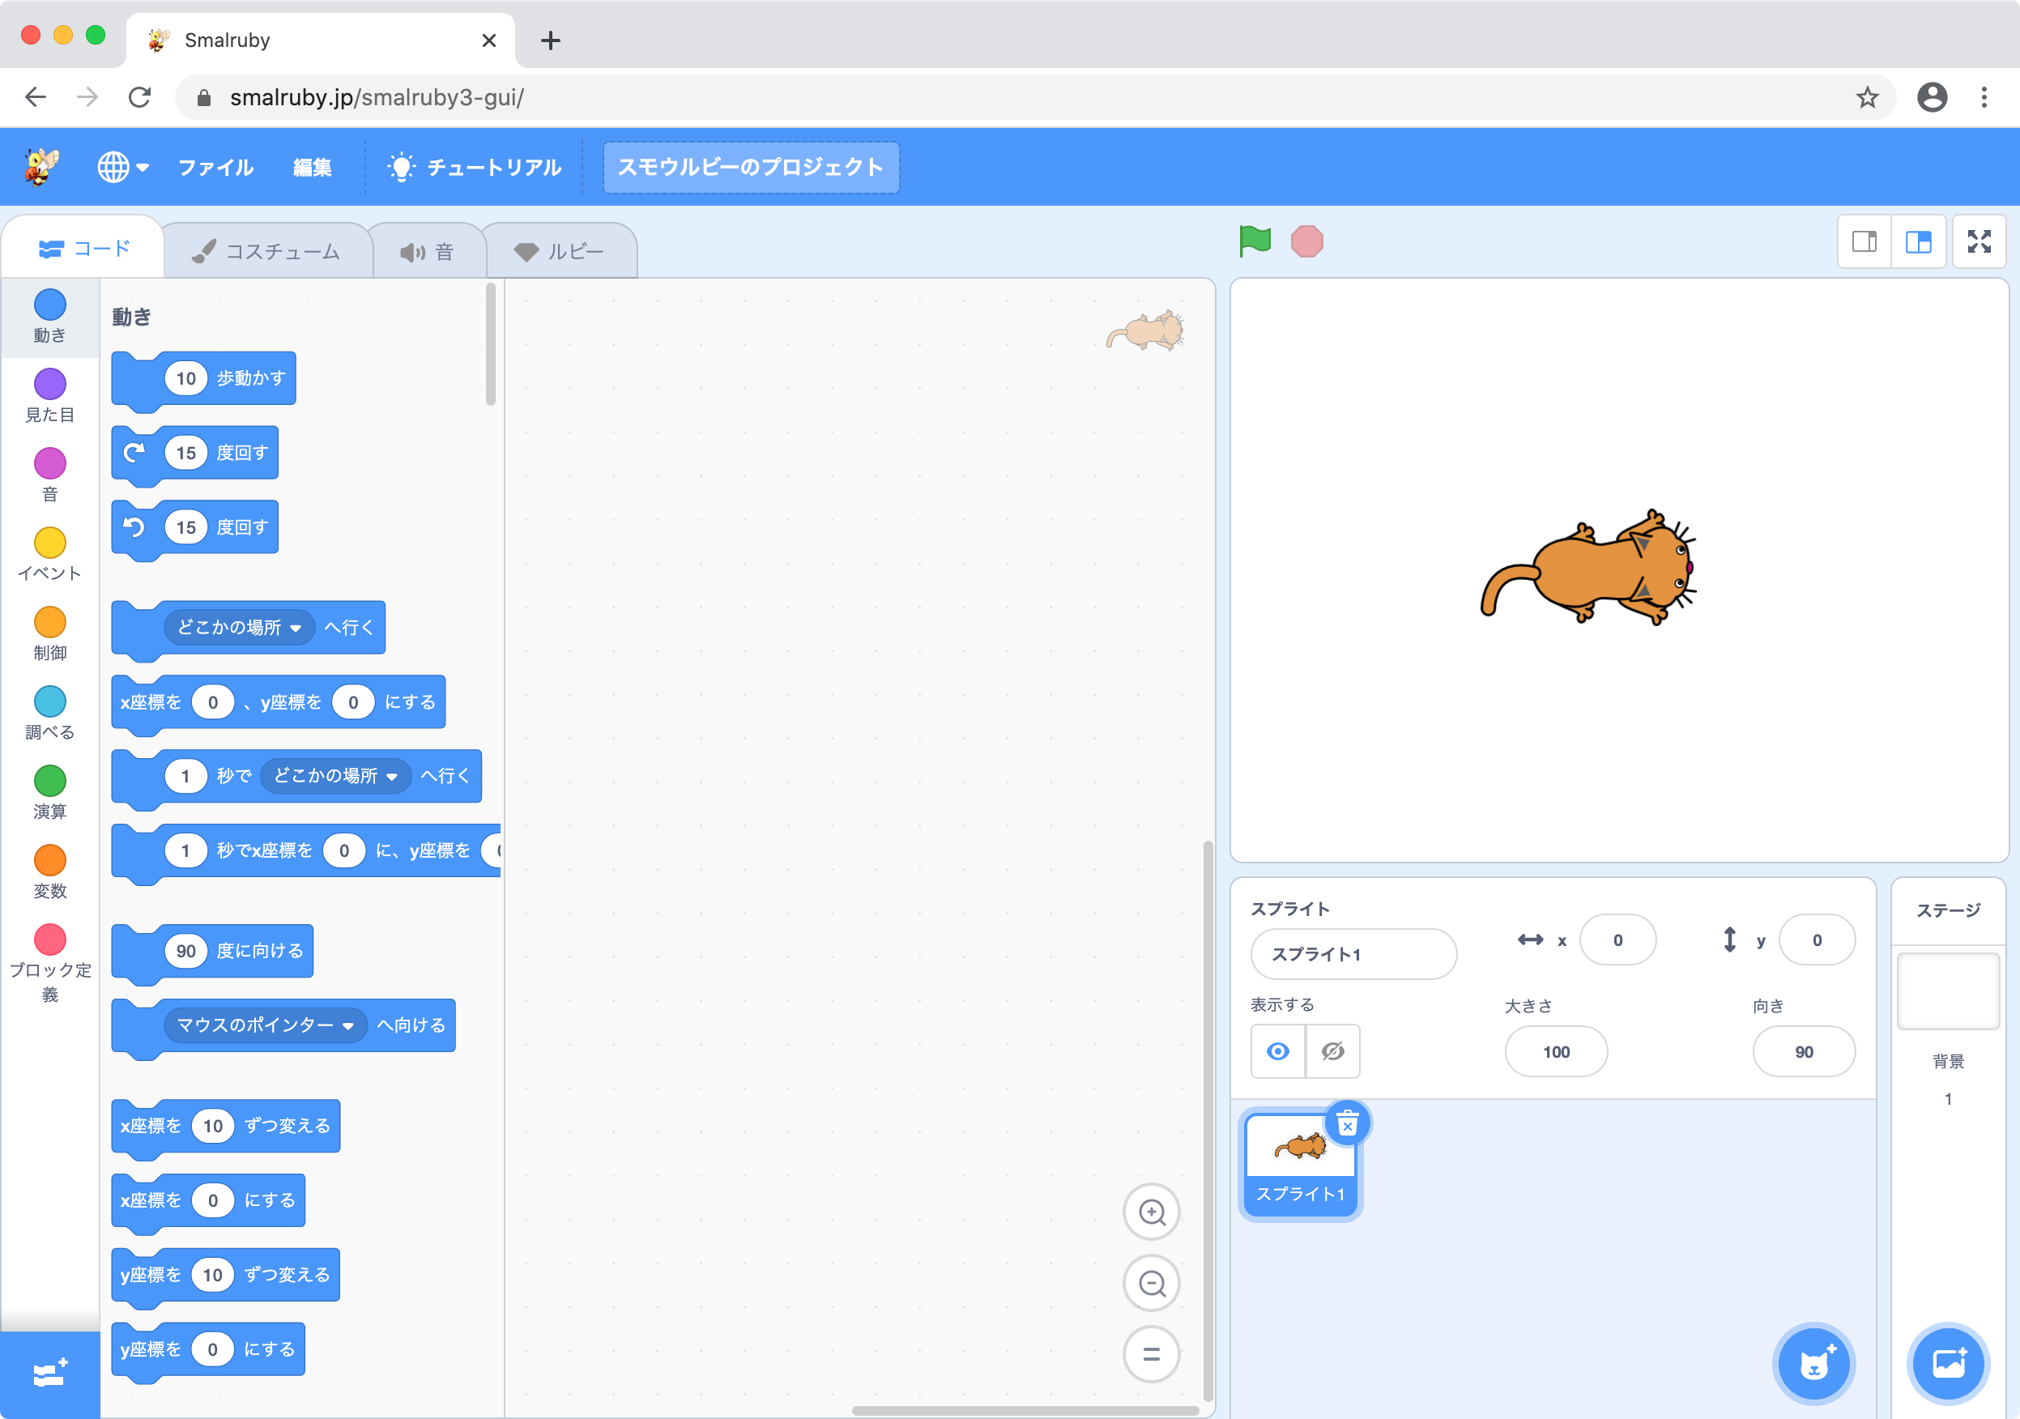
Task: Select the 音 blocks category
Action: pyautogui.click(x=50, y=475)
